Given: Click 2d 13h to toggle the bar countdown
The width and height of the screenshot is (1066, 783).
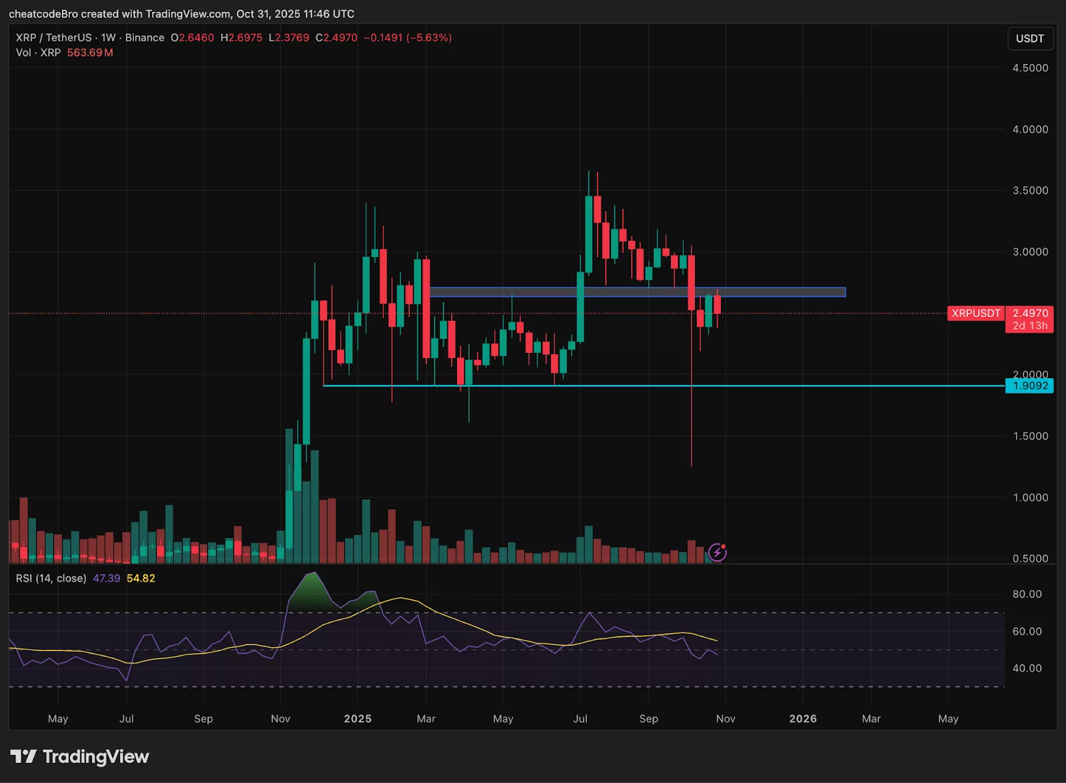Looking at the screenshot, I should pos(1029,326).
